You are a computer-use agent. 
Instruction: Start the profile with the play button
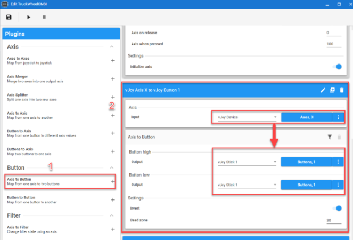pyautogui.click(x=29, y=17)
